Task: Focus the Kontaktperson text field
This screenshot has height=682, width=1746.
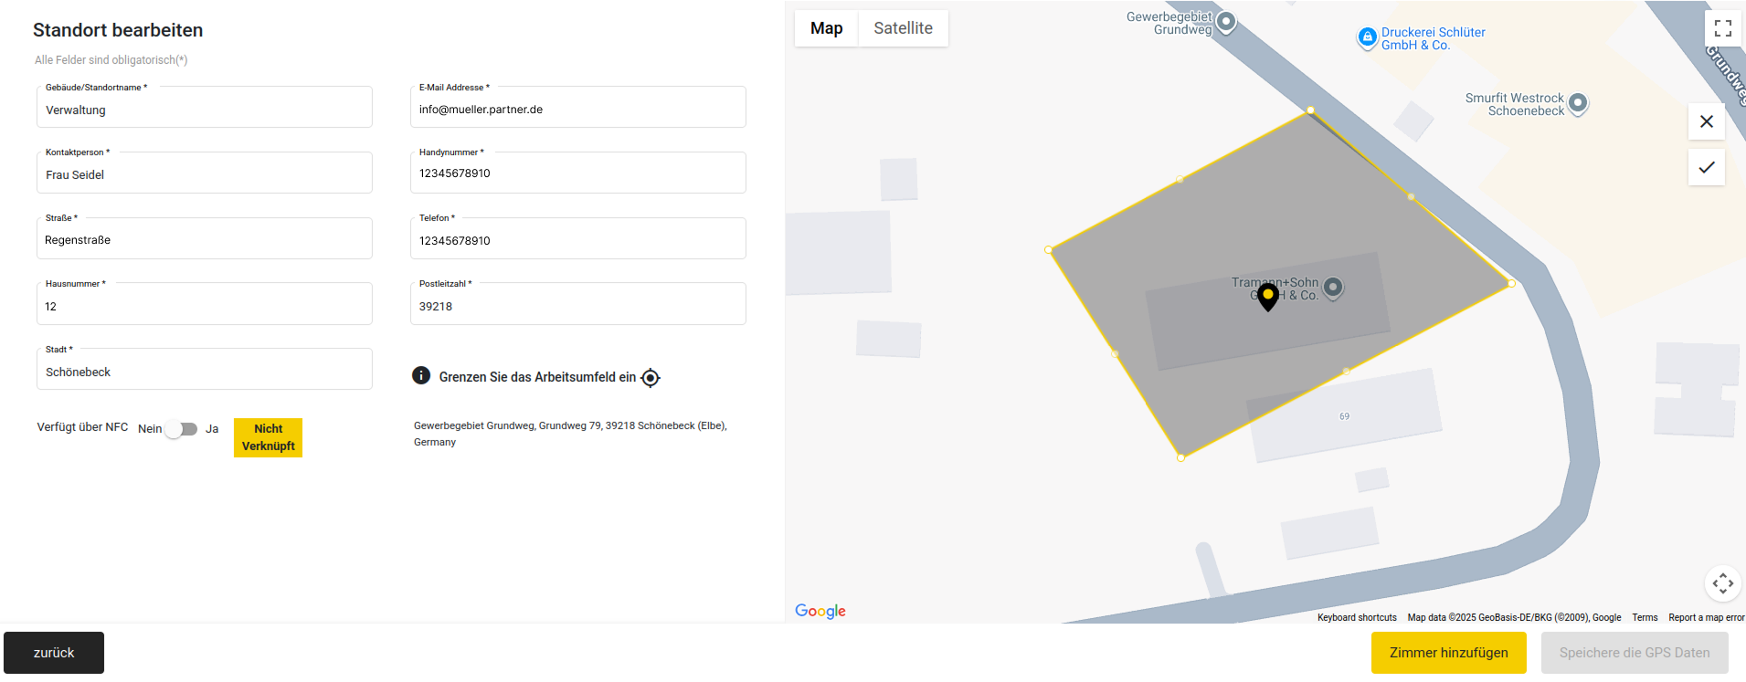Action: click(x=204, y=174)
